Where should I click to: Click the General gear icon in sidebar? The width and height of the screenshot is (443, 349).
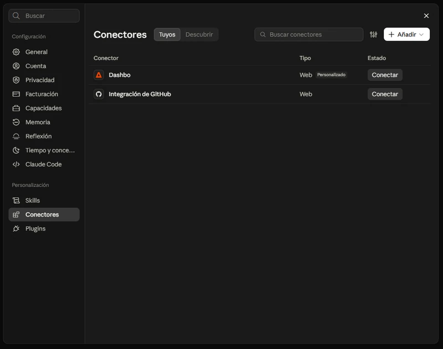coord(16,52)
